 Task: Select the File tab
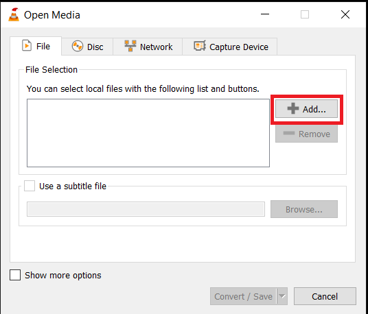click(36, 46)
